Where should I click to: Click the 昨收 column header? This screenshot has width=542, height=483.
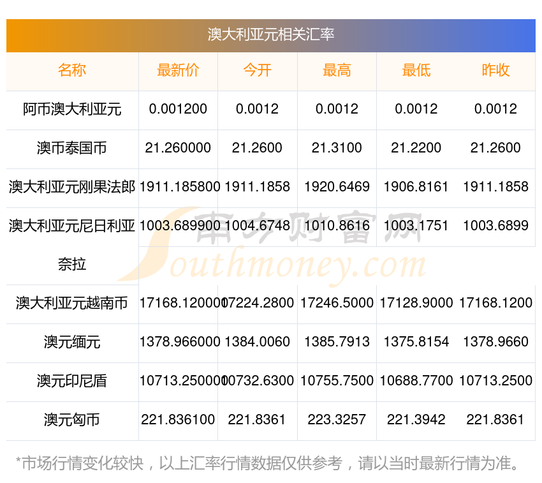pos(495,70)
